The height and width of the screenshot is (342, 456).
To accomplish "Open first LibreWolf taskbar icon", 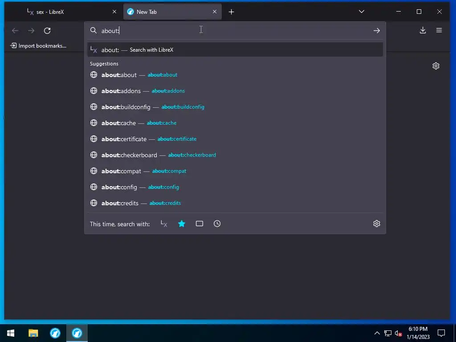I will pyautogui.click(x=55, y=333).
